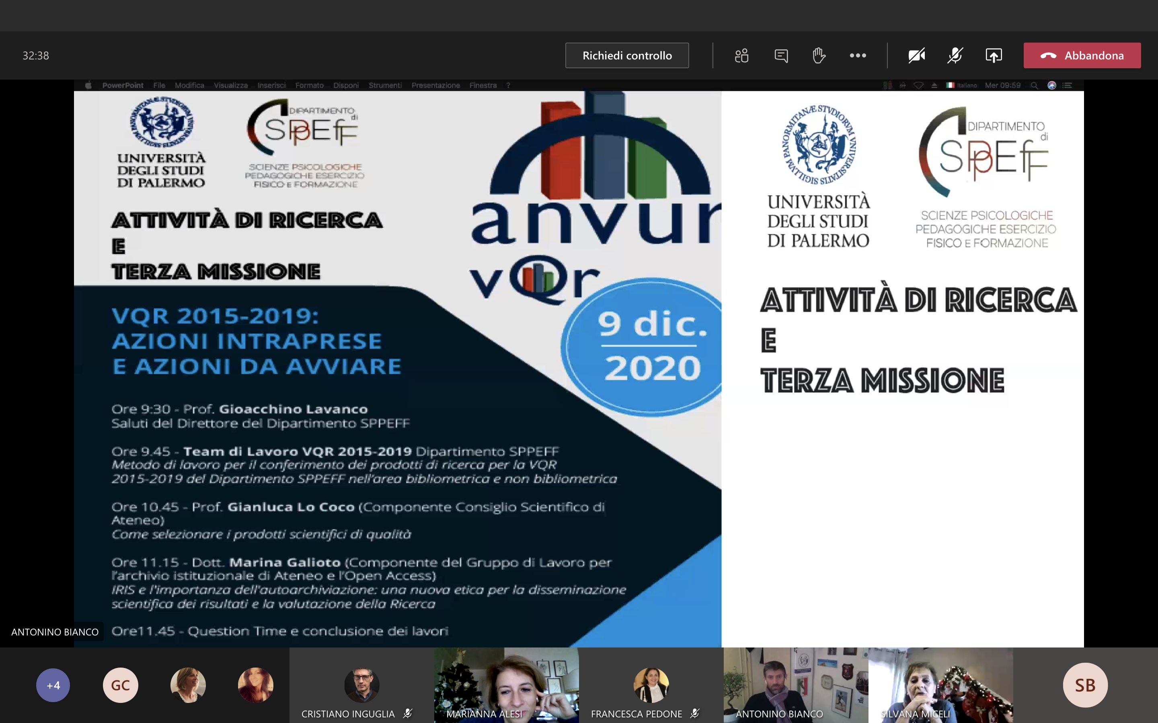This screenshot has width=1158, height=723.
Task: Open the Formato menu
Action: point(309,85)
